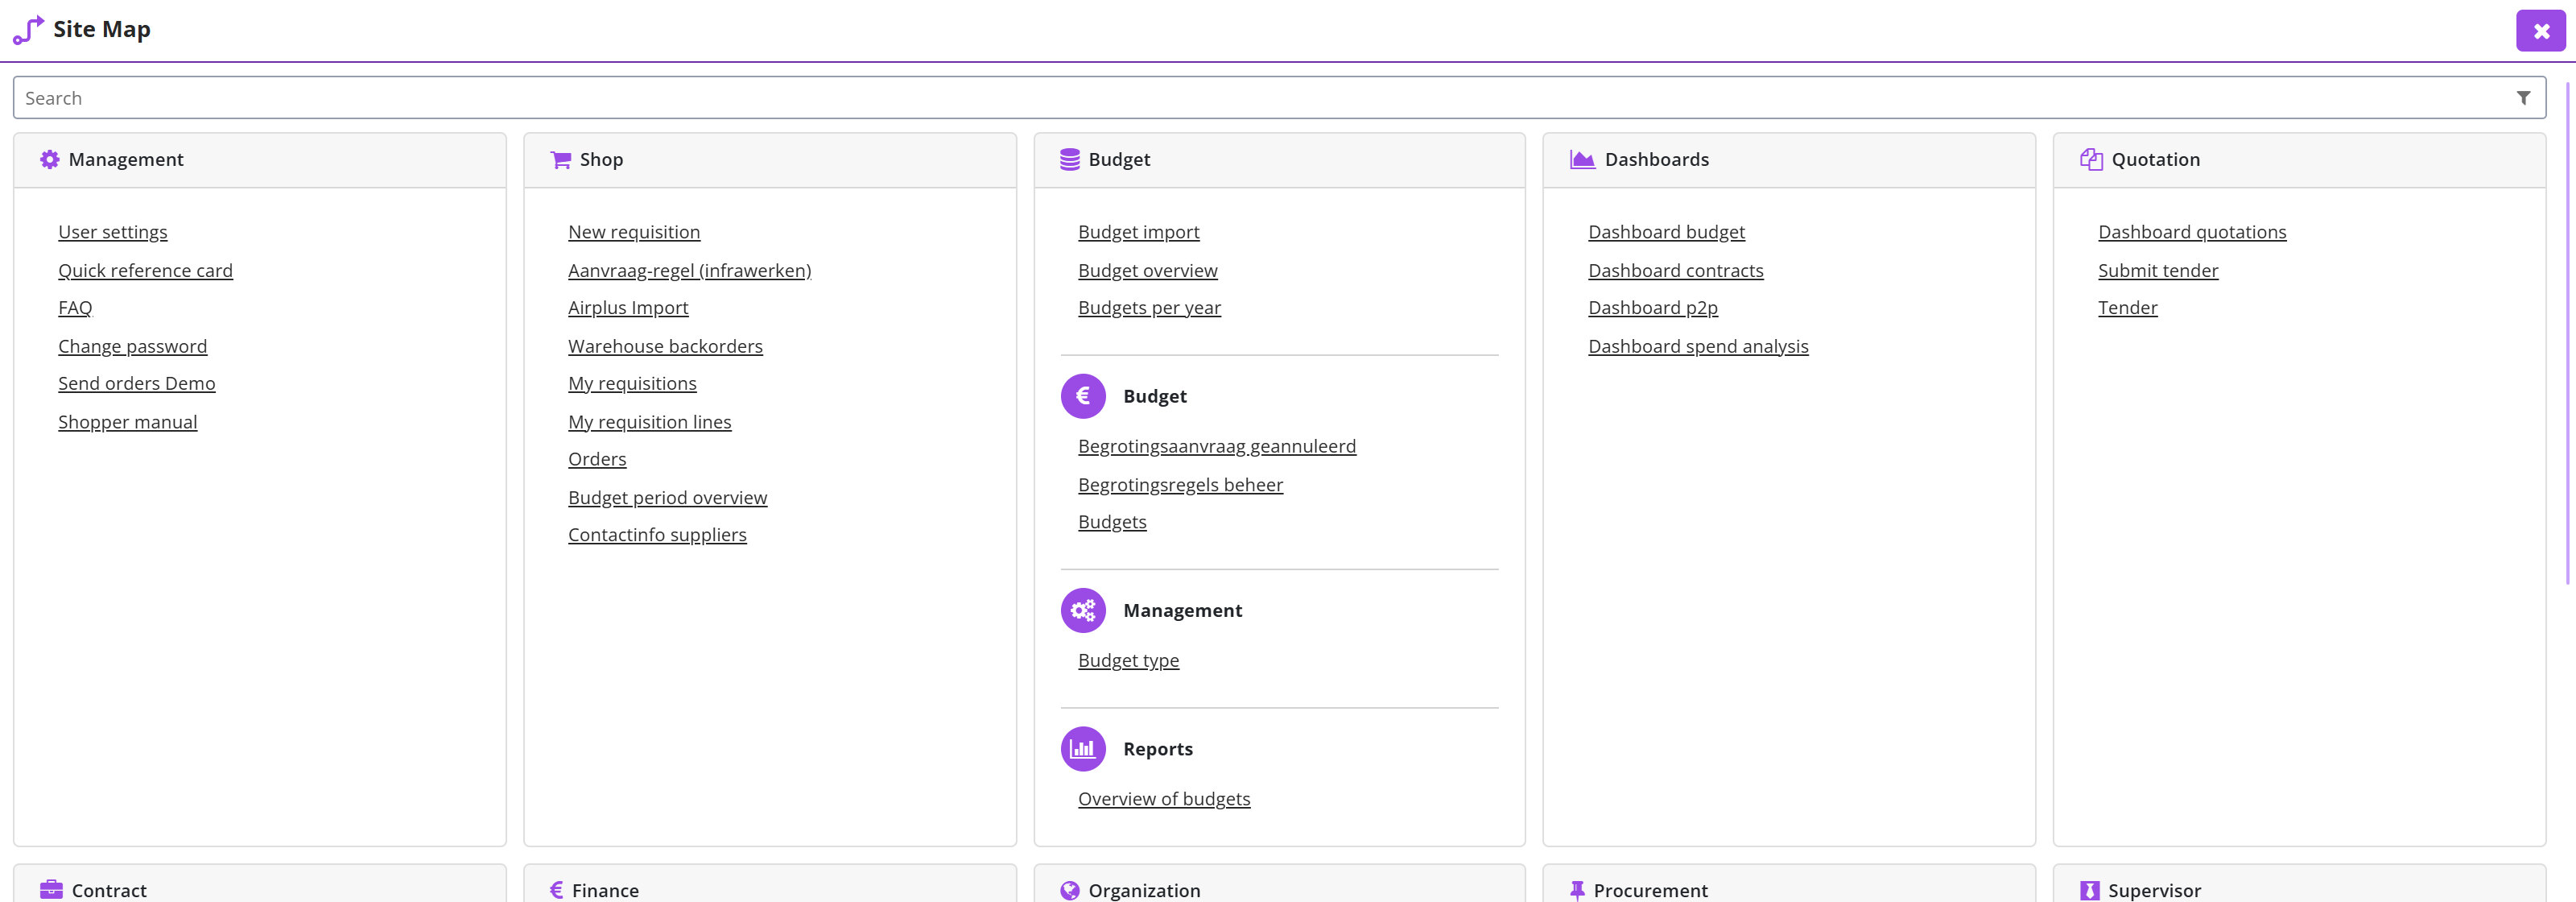Open Airplus Import link

[x=628, y=308]
